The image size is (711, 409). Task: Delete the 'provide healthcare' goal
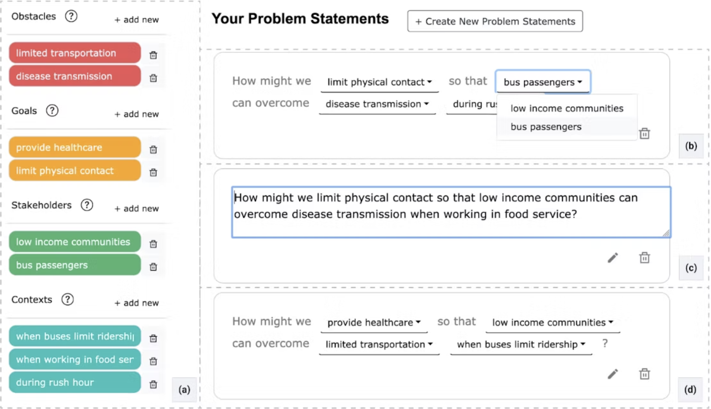point(153,149)
